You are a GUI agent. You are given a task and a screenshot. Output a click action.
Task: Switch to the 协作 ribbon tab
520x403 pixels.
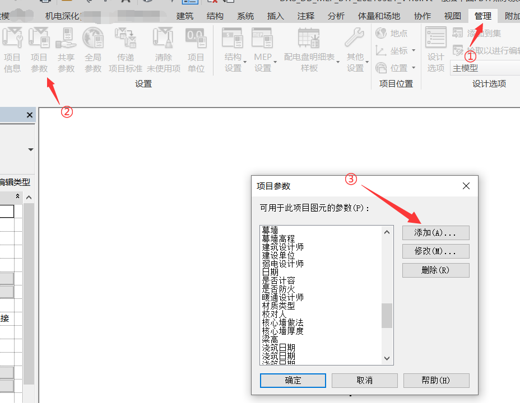[422, 16]
